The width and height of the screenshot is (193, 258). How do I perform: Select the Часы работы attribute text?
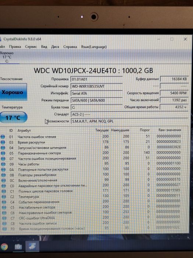29,164
